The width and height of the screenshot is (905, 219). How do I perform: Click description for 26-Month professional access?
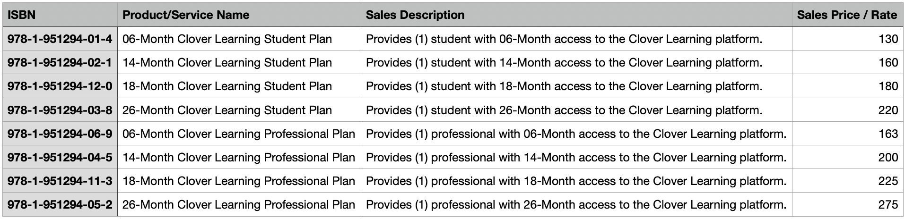point(576,204)
